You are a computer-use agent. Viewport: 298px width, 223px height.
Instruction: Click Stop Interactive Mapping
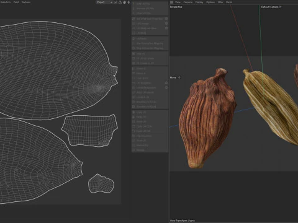point(150,48)
